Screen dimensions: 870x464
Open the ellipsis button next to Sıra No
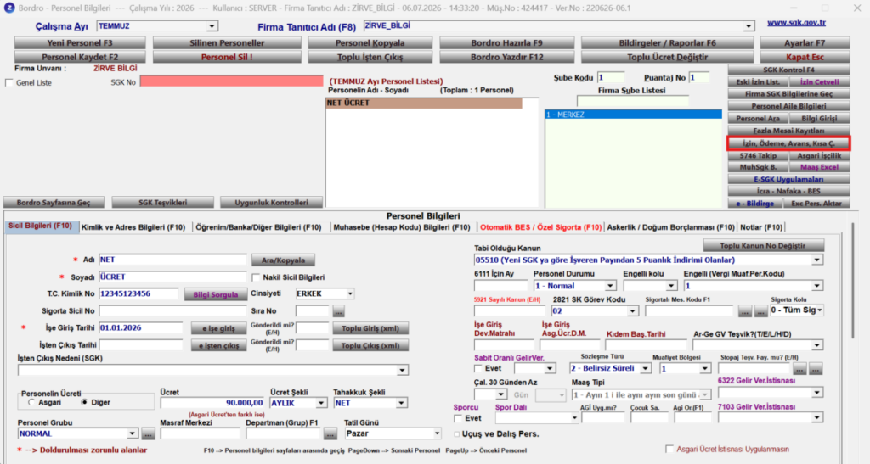338,311
